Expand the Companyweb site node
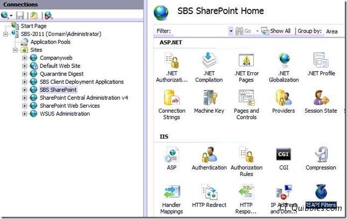Screen dimensions: 347x219 pos(25,58)
